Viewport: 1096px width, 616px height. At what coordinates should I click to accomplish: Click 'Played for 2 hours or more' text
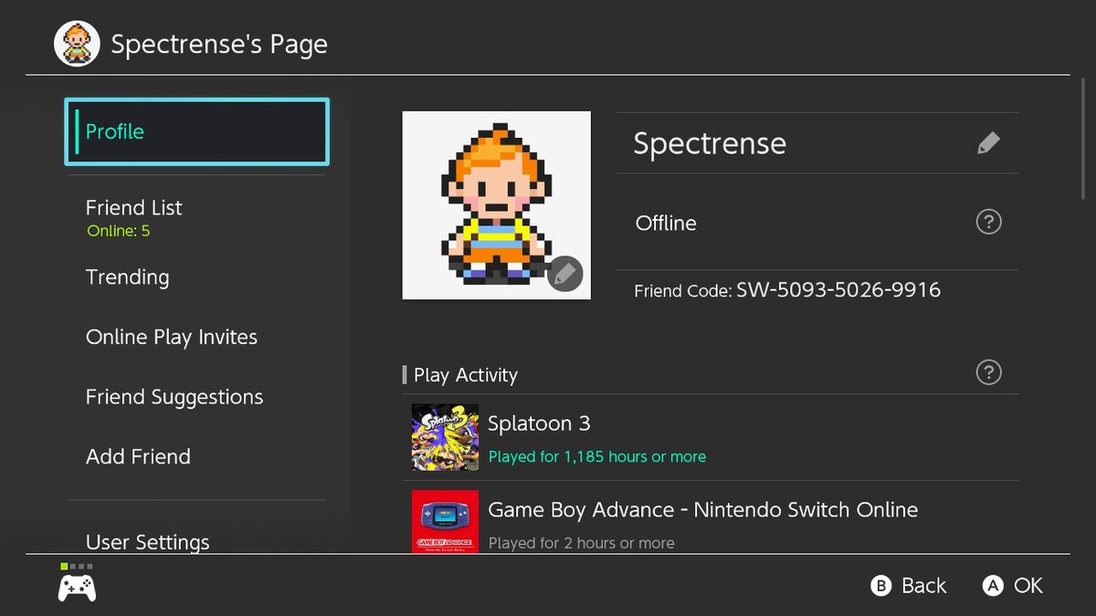pos(582,543)
